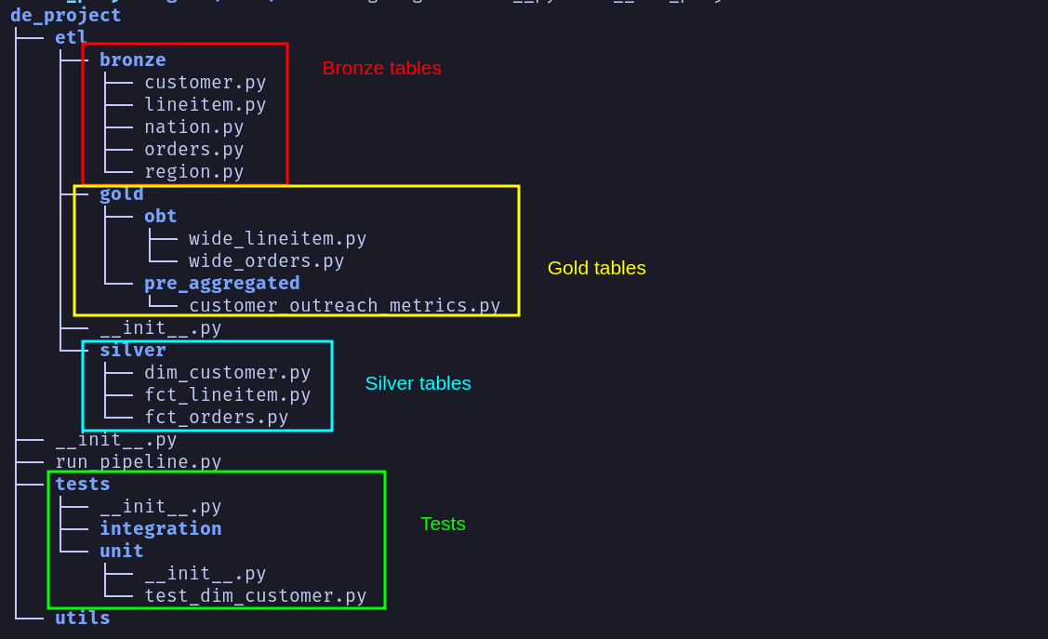Image resolution: width=1048 pixels, height=639 pixels.
Task: Click the de_project root folder
Action: (x=65, y=15)
